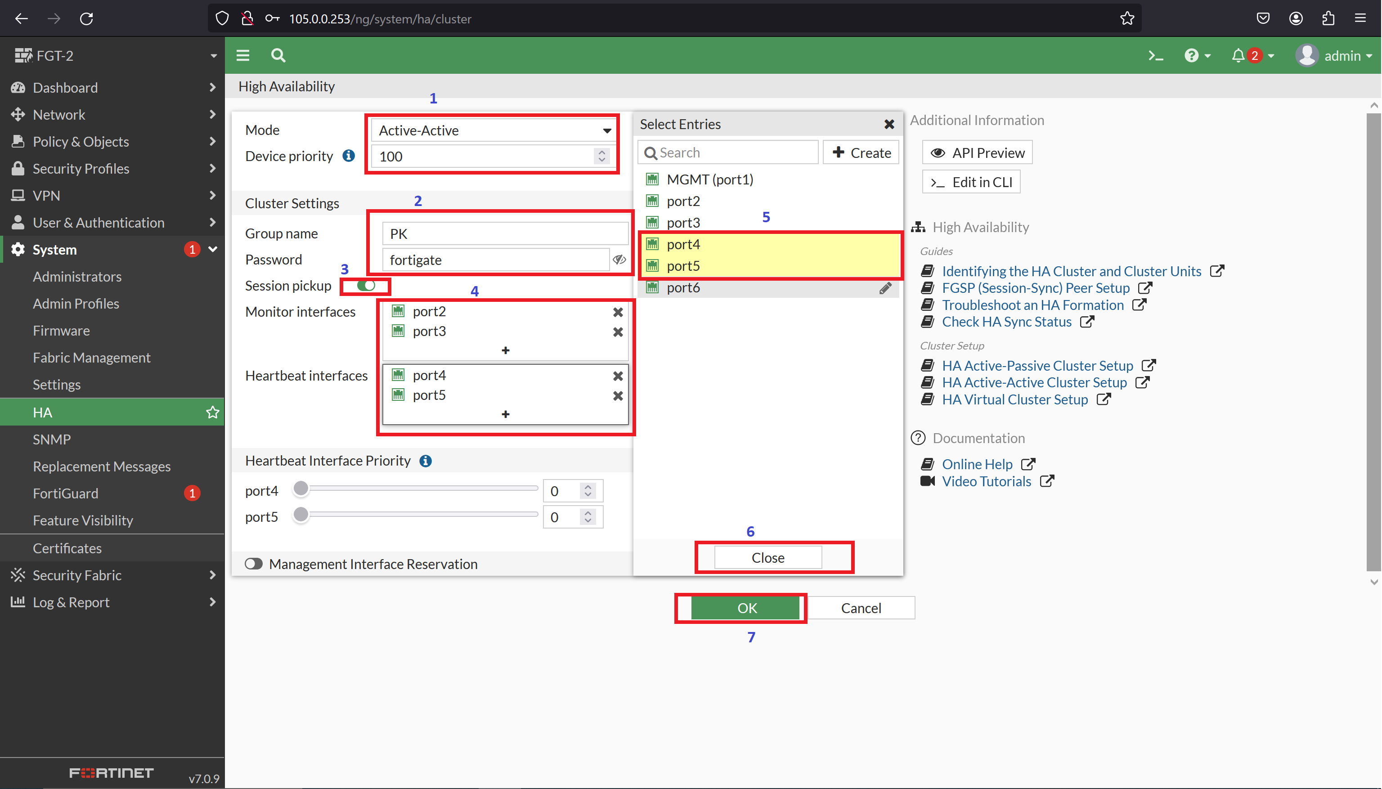
Task: Click the notification bell icon
Action: pos(1239,55)
